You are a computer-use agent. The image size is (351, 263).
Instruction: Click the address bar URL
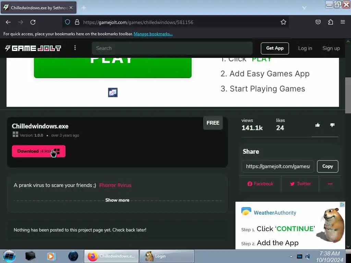pyautogui.click(x=138, y=22)
